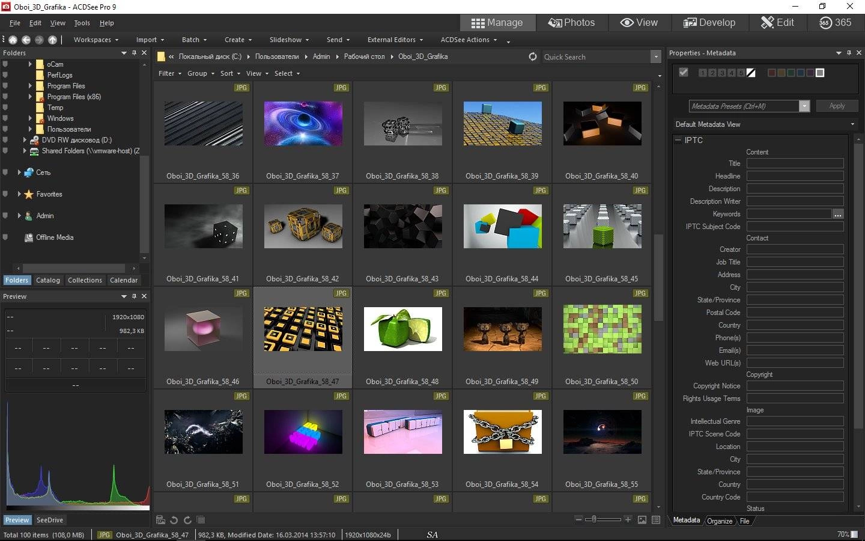Switch to the Edit mode
The image size is (865, 541).
(x=777, y=23)
